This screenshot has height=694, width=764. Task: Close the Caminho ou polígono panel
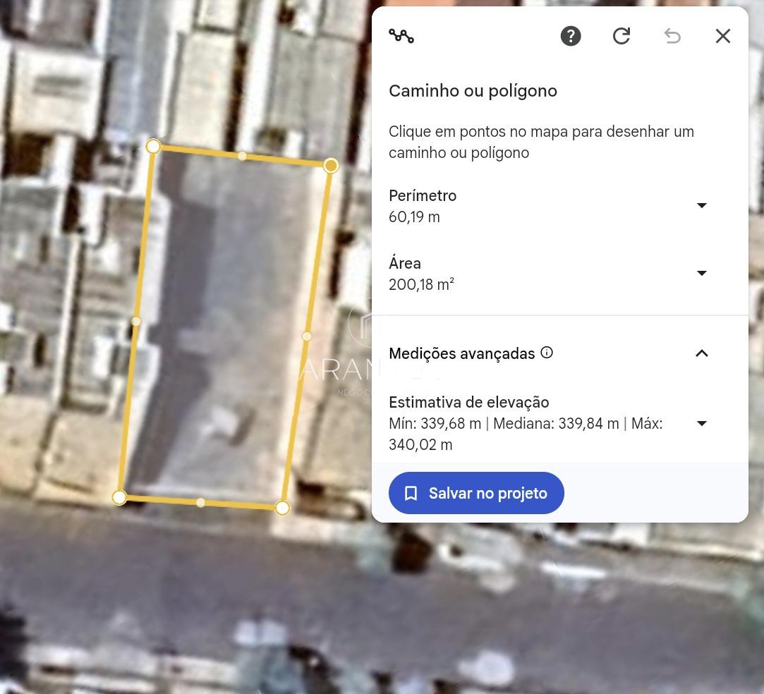(723, 36)
